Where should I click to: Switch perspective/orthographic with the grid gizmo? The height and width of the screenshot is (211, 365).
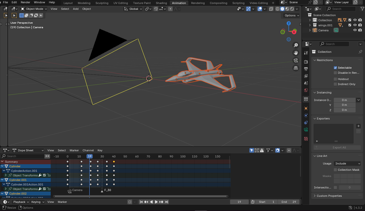tap(296, 68)
